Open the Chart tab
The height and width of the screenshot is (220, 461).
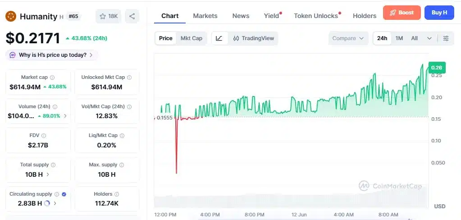pos(170,16)
